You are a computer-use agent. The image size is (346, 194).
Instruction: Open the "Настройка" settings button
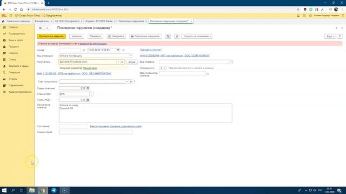[116, 36]
